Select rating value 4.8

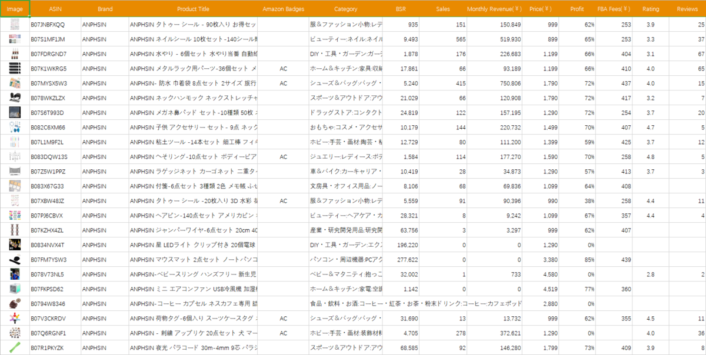651,157
